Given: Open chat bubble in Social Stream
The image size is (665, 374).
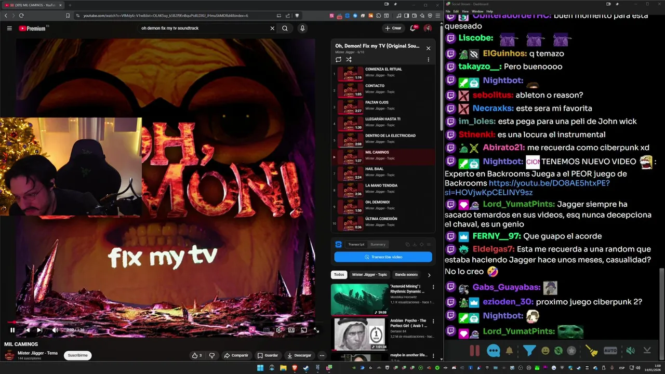Looking at the screenshot, I should coord(493,351).
